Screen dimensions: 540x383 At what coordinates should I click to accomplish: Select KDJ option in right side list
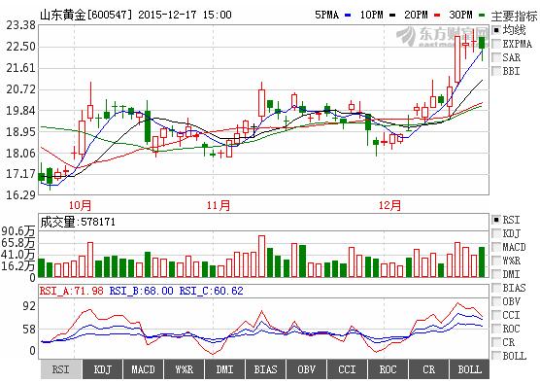[496, 233]
